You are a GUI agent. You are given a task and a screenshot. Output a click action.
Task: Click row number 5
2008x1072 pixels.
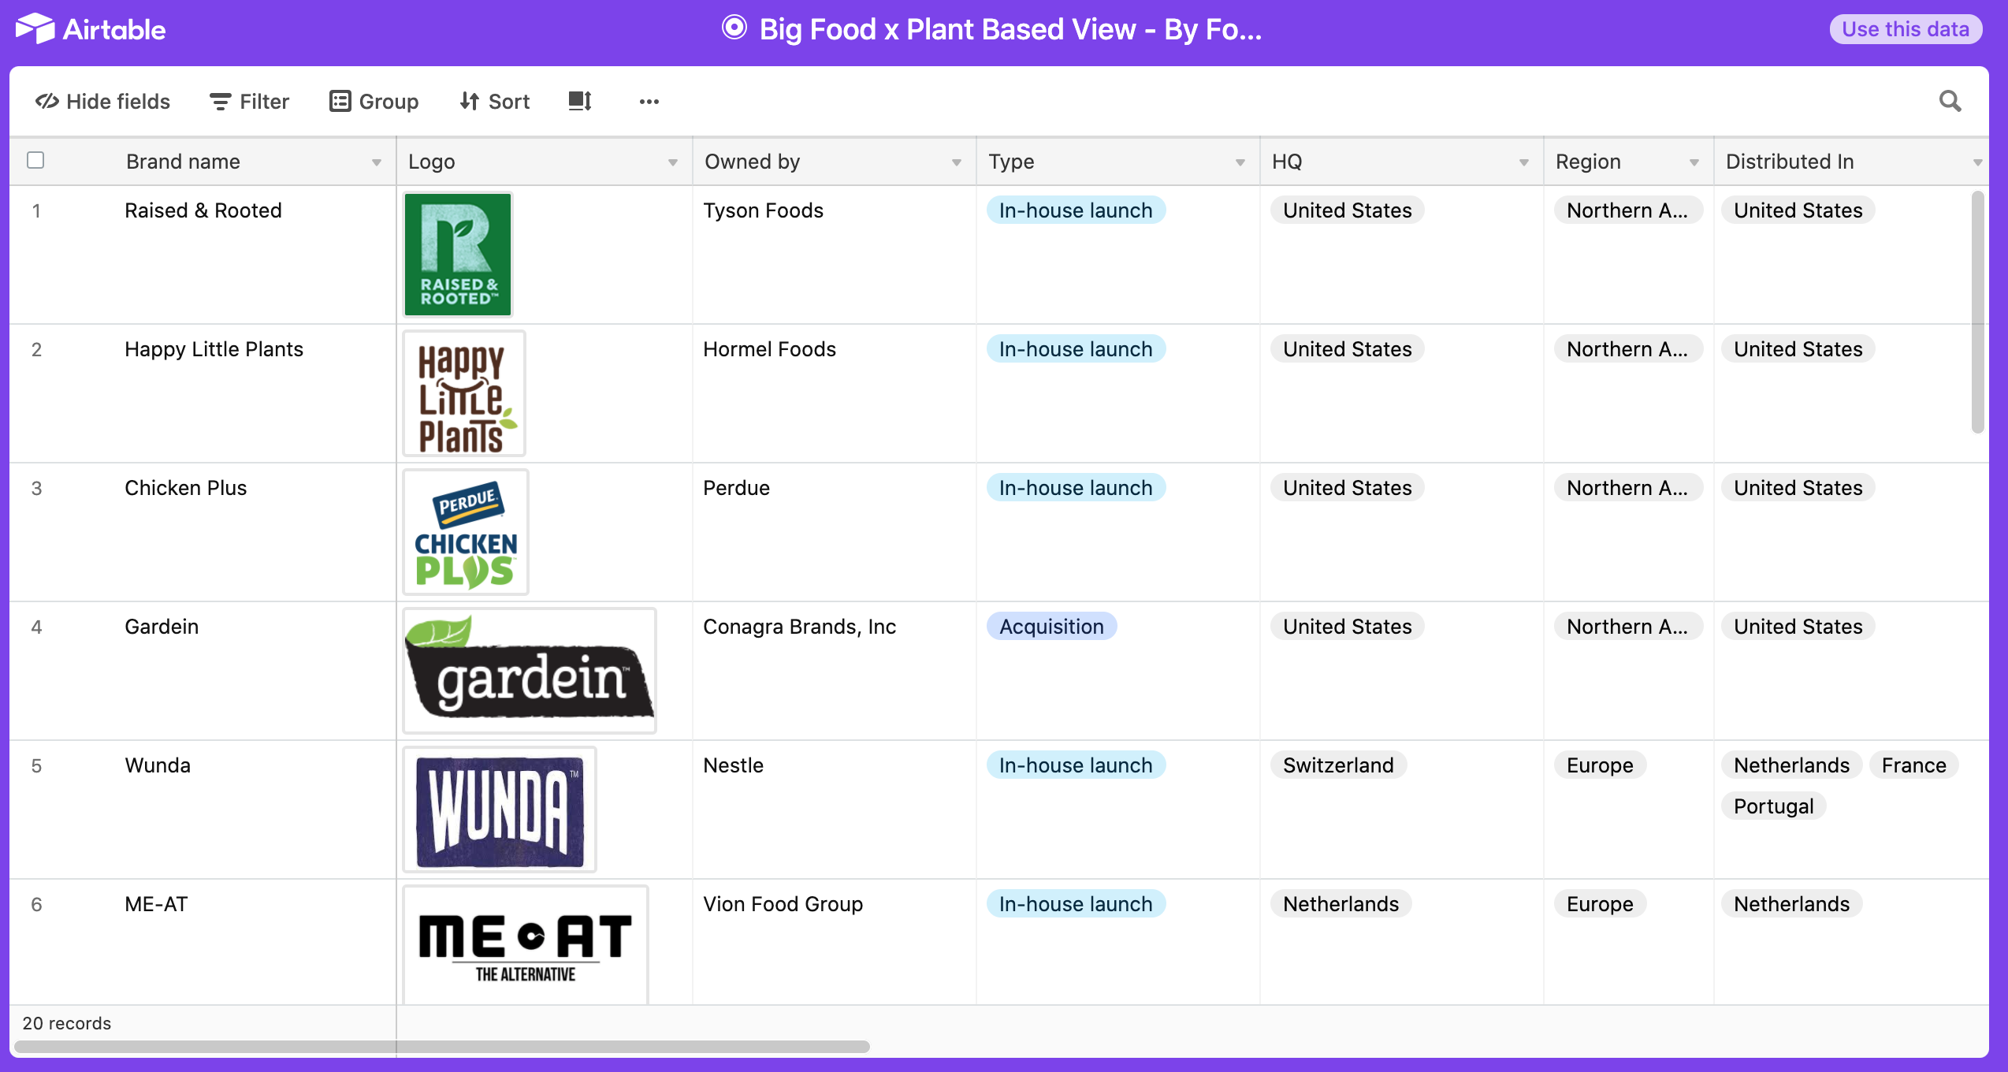(36, 765)
